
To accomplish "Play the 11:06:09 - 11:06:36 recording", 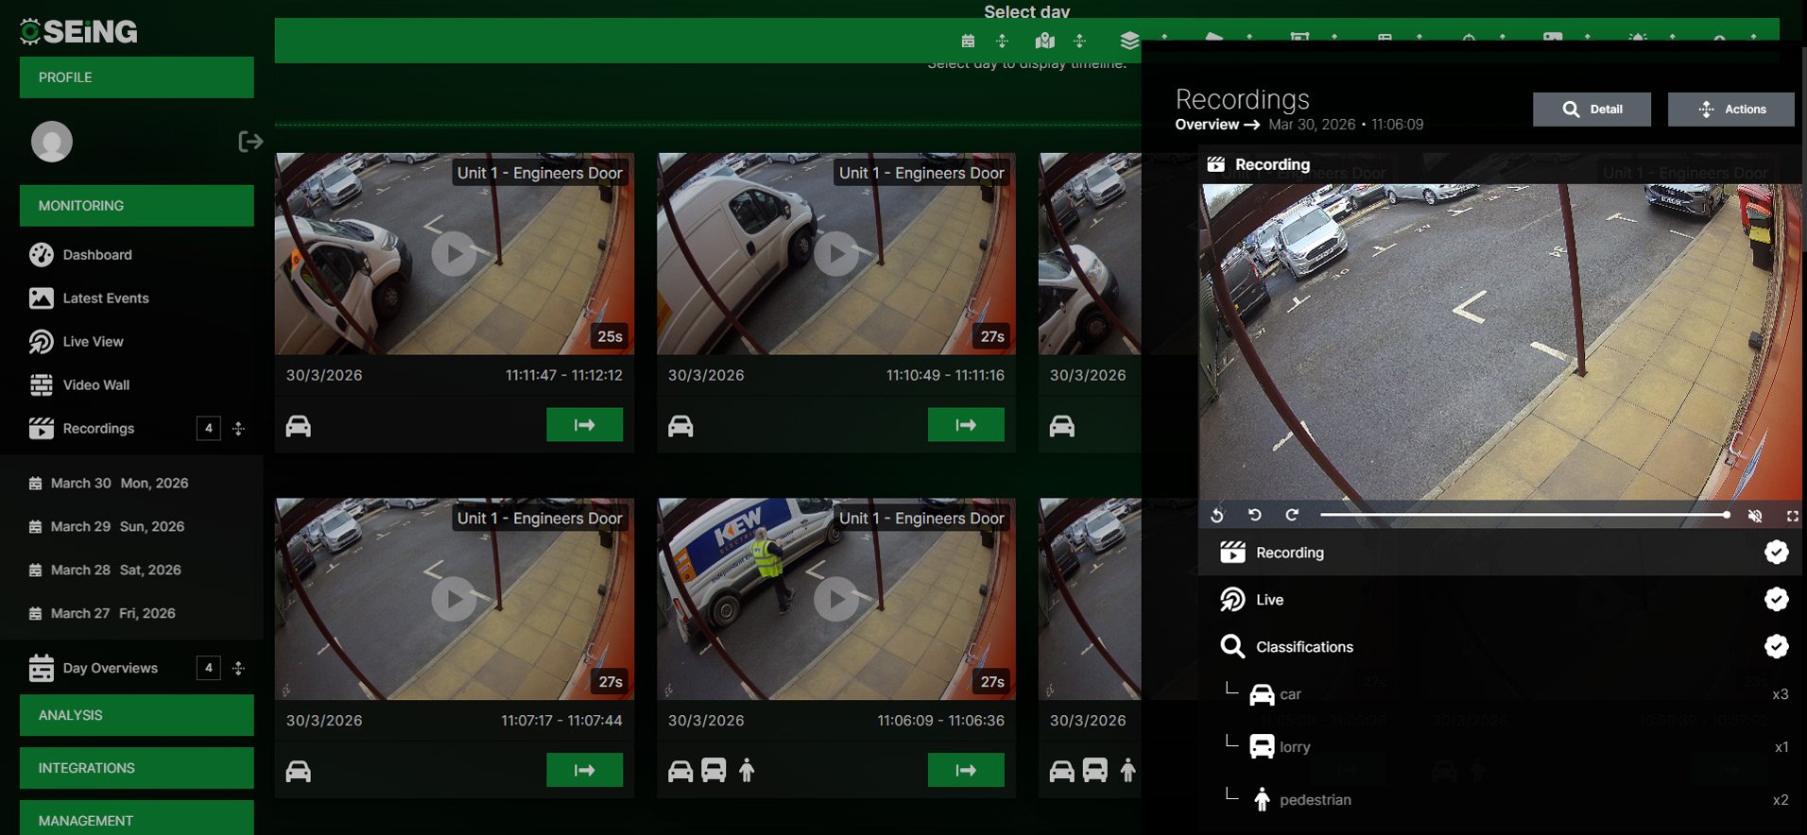I will (x=836, y=599).
